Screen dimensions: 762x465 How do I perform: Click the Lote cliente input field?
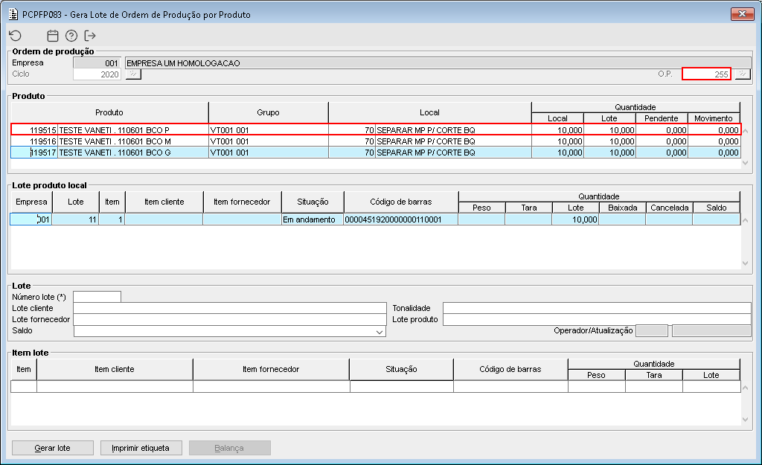pos(230,308)
